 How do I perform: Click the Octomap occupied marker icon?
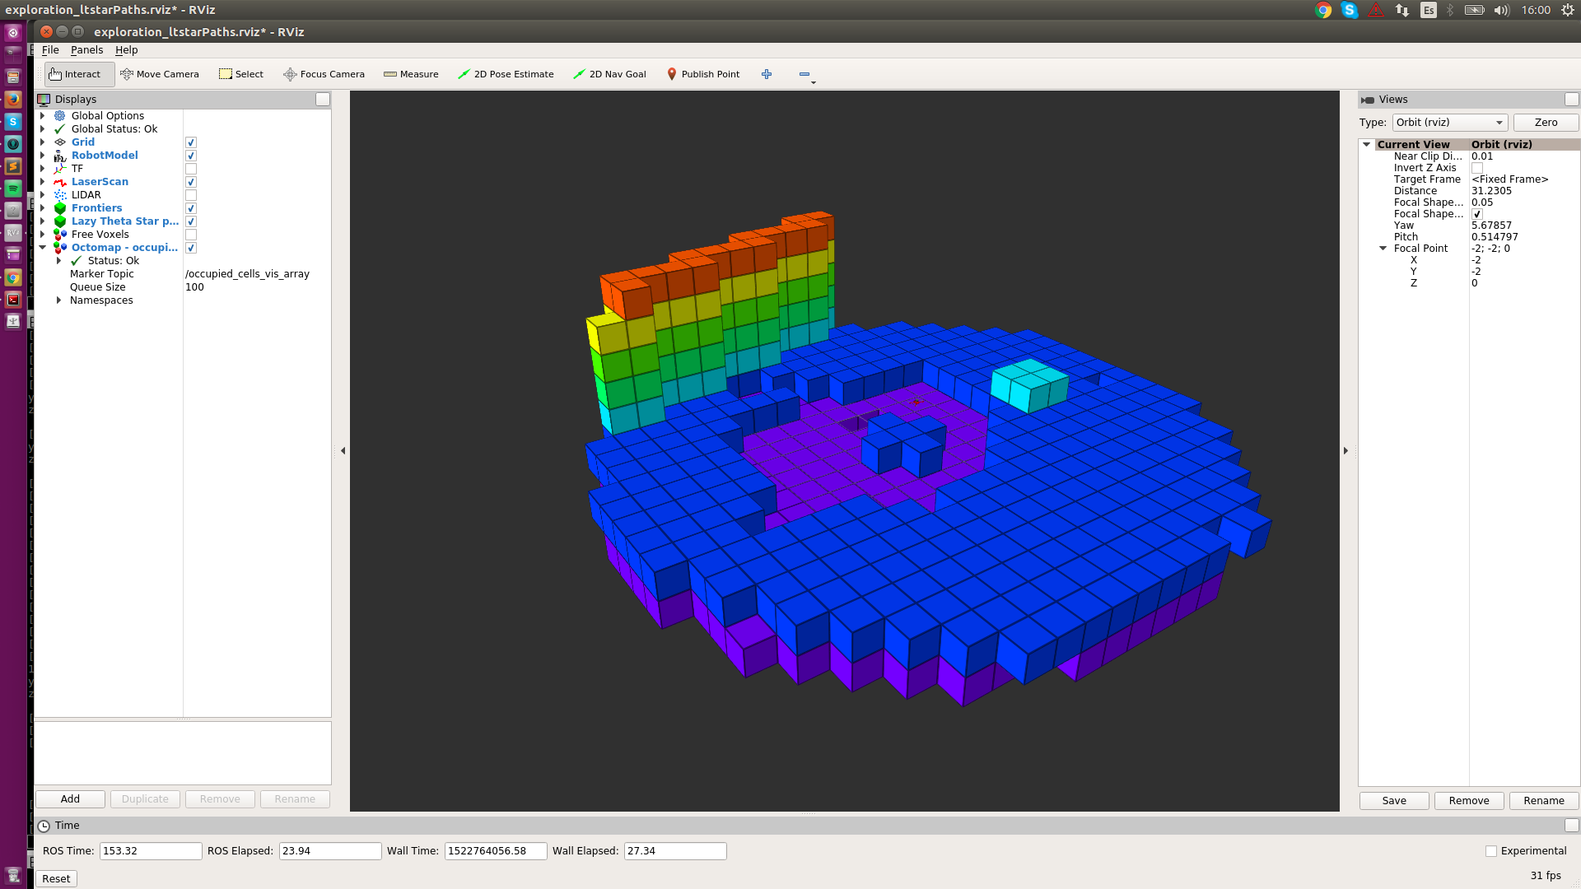click(60, 248)
